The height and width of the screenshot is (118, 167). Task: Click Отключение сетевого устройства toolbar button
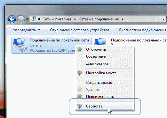pyautogui.click(x=79, y=30)
